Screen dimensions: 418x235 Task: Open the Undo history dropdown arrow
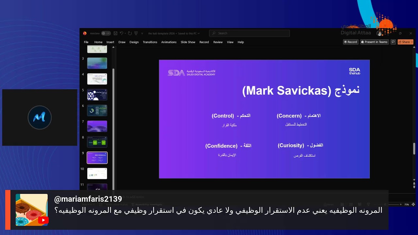pyautogui.click(x=125, y=33)
